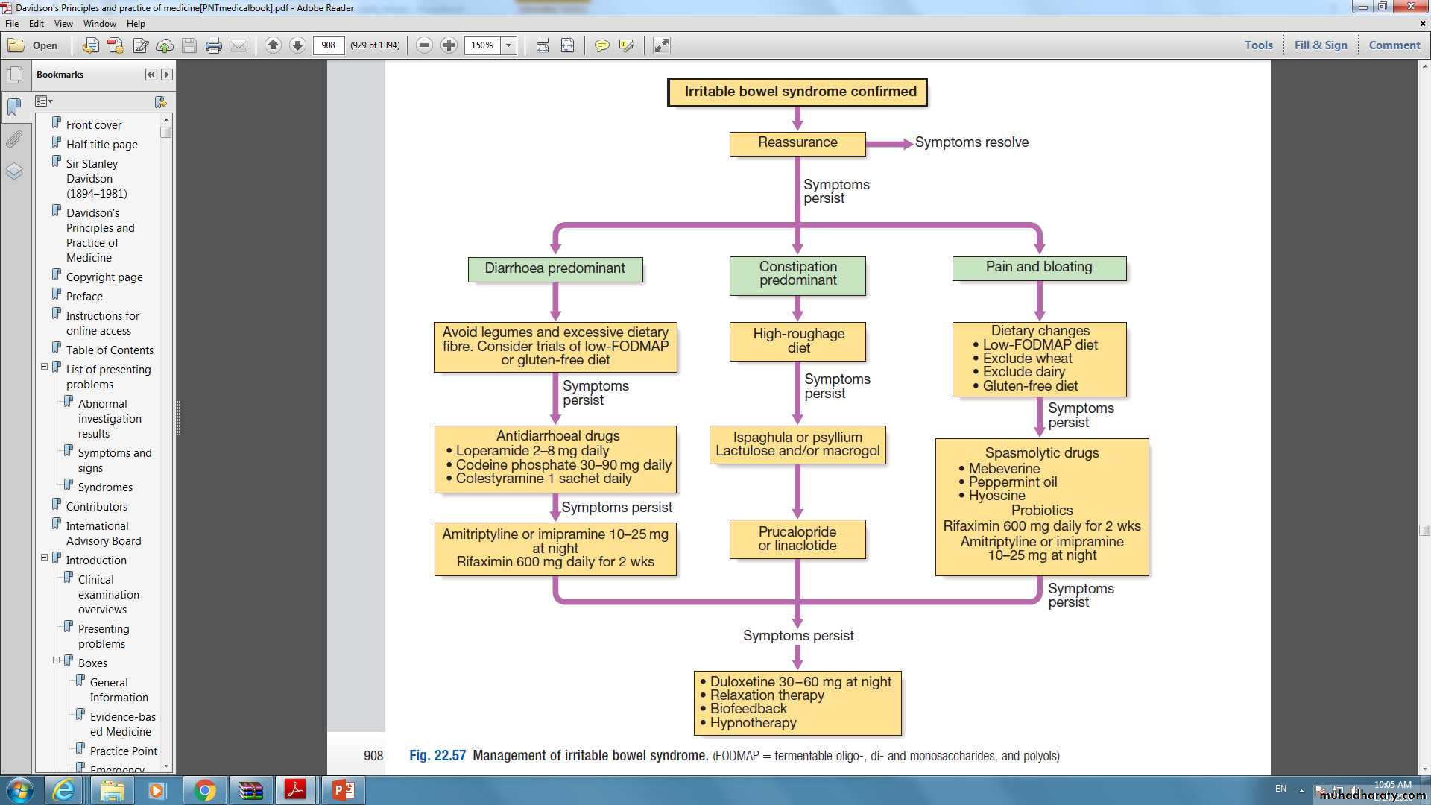
Task: Select the highlight text tool
Action: click(626, 45)
